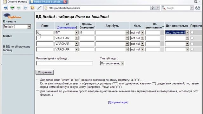Go back with the green left arrow

pos(12,8)
